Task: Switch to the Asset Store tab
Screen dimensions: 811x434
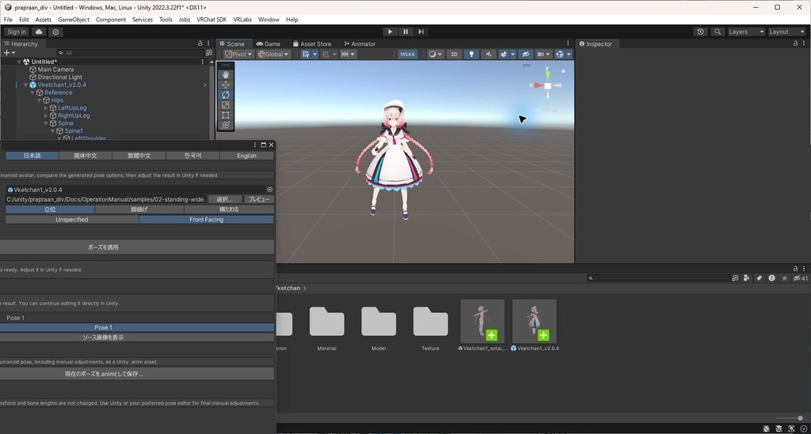Action: (x=312, y=43)
